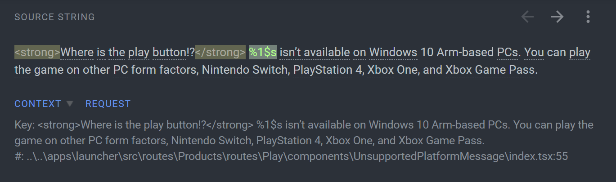Click the green %1$s placeholder
Image resolution: width=616 pixels, height=182 pixels.
coord(263,53)
